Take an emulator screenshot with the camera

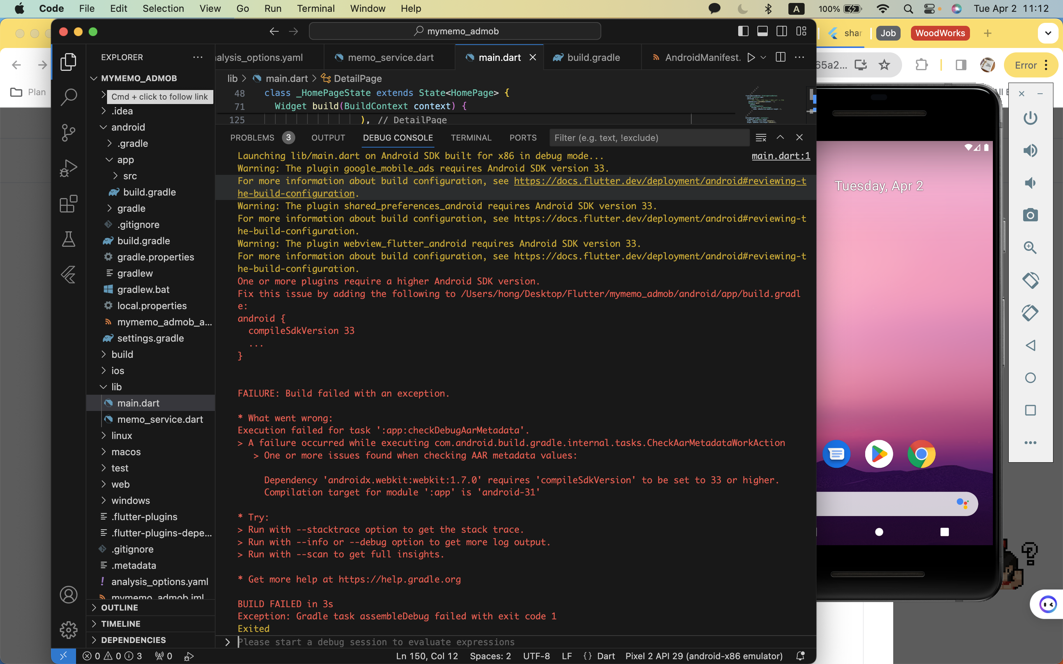1030,215
